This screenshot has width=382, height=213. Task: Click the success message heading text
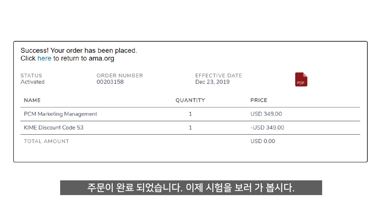click(x=79, y=51)
